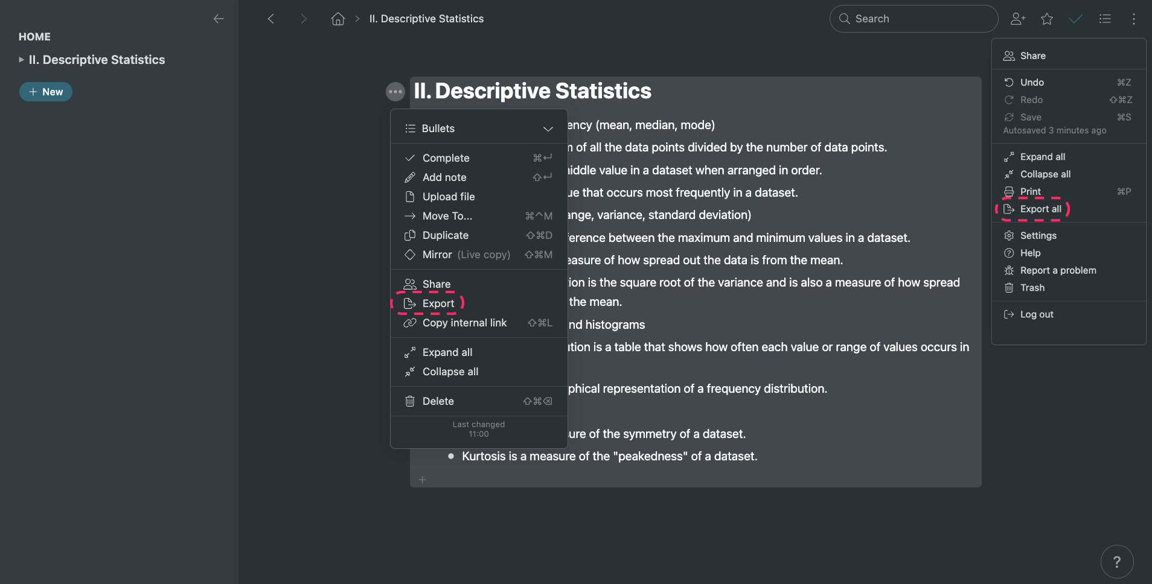The width and height of the screenshot is (1152, 584).
Task: Create a document with the New button
Action: [45, 91]
